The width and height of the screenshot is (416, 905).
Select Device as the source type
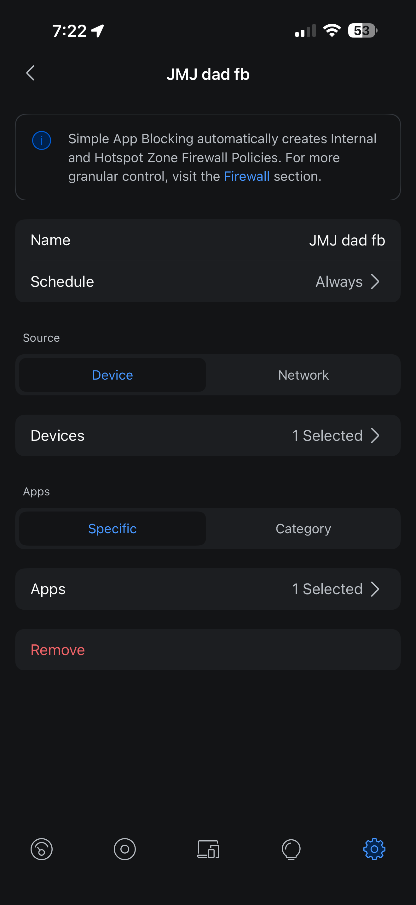pos(112,375)
